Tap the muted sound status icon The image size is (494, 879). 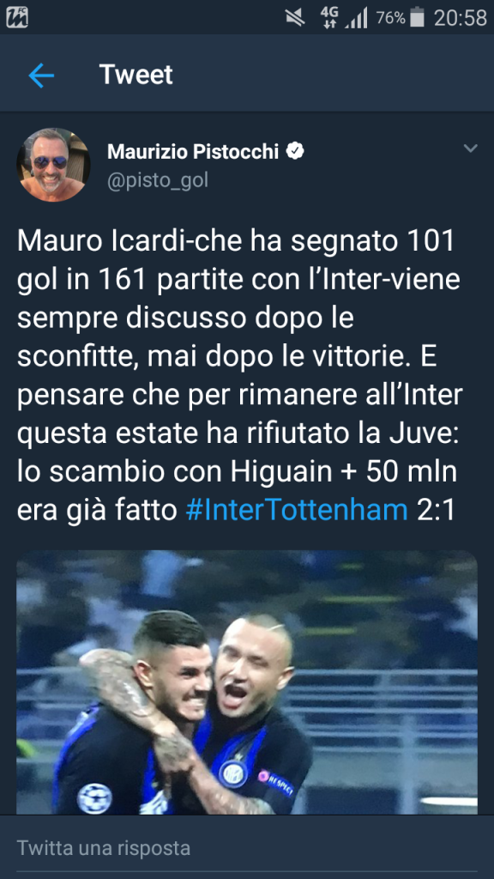295,18
